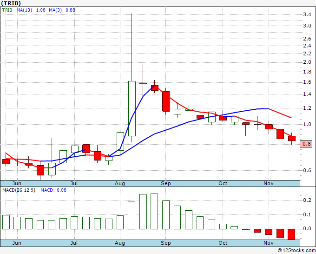Click the 0.2 level on MACD axis
The image size is (316, 254).
pyautogui.click(x=307, y=200)
